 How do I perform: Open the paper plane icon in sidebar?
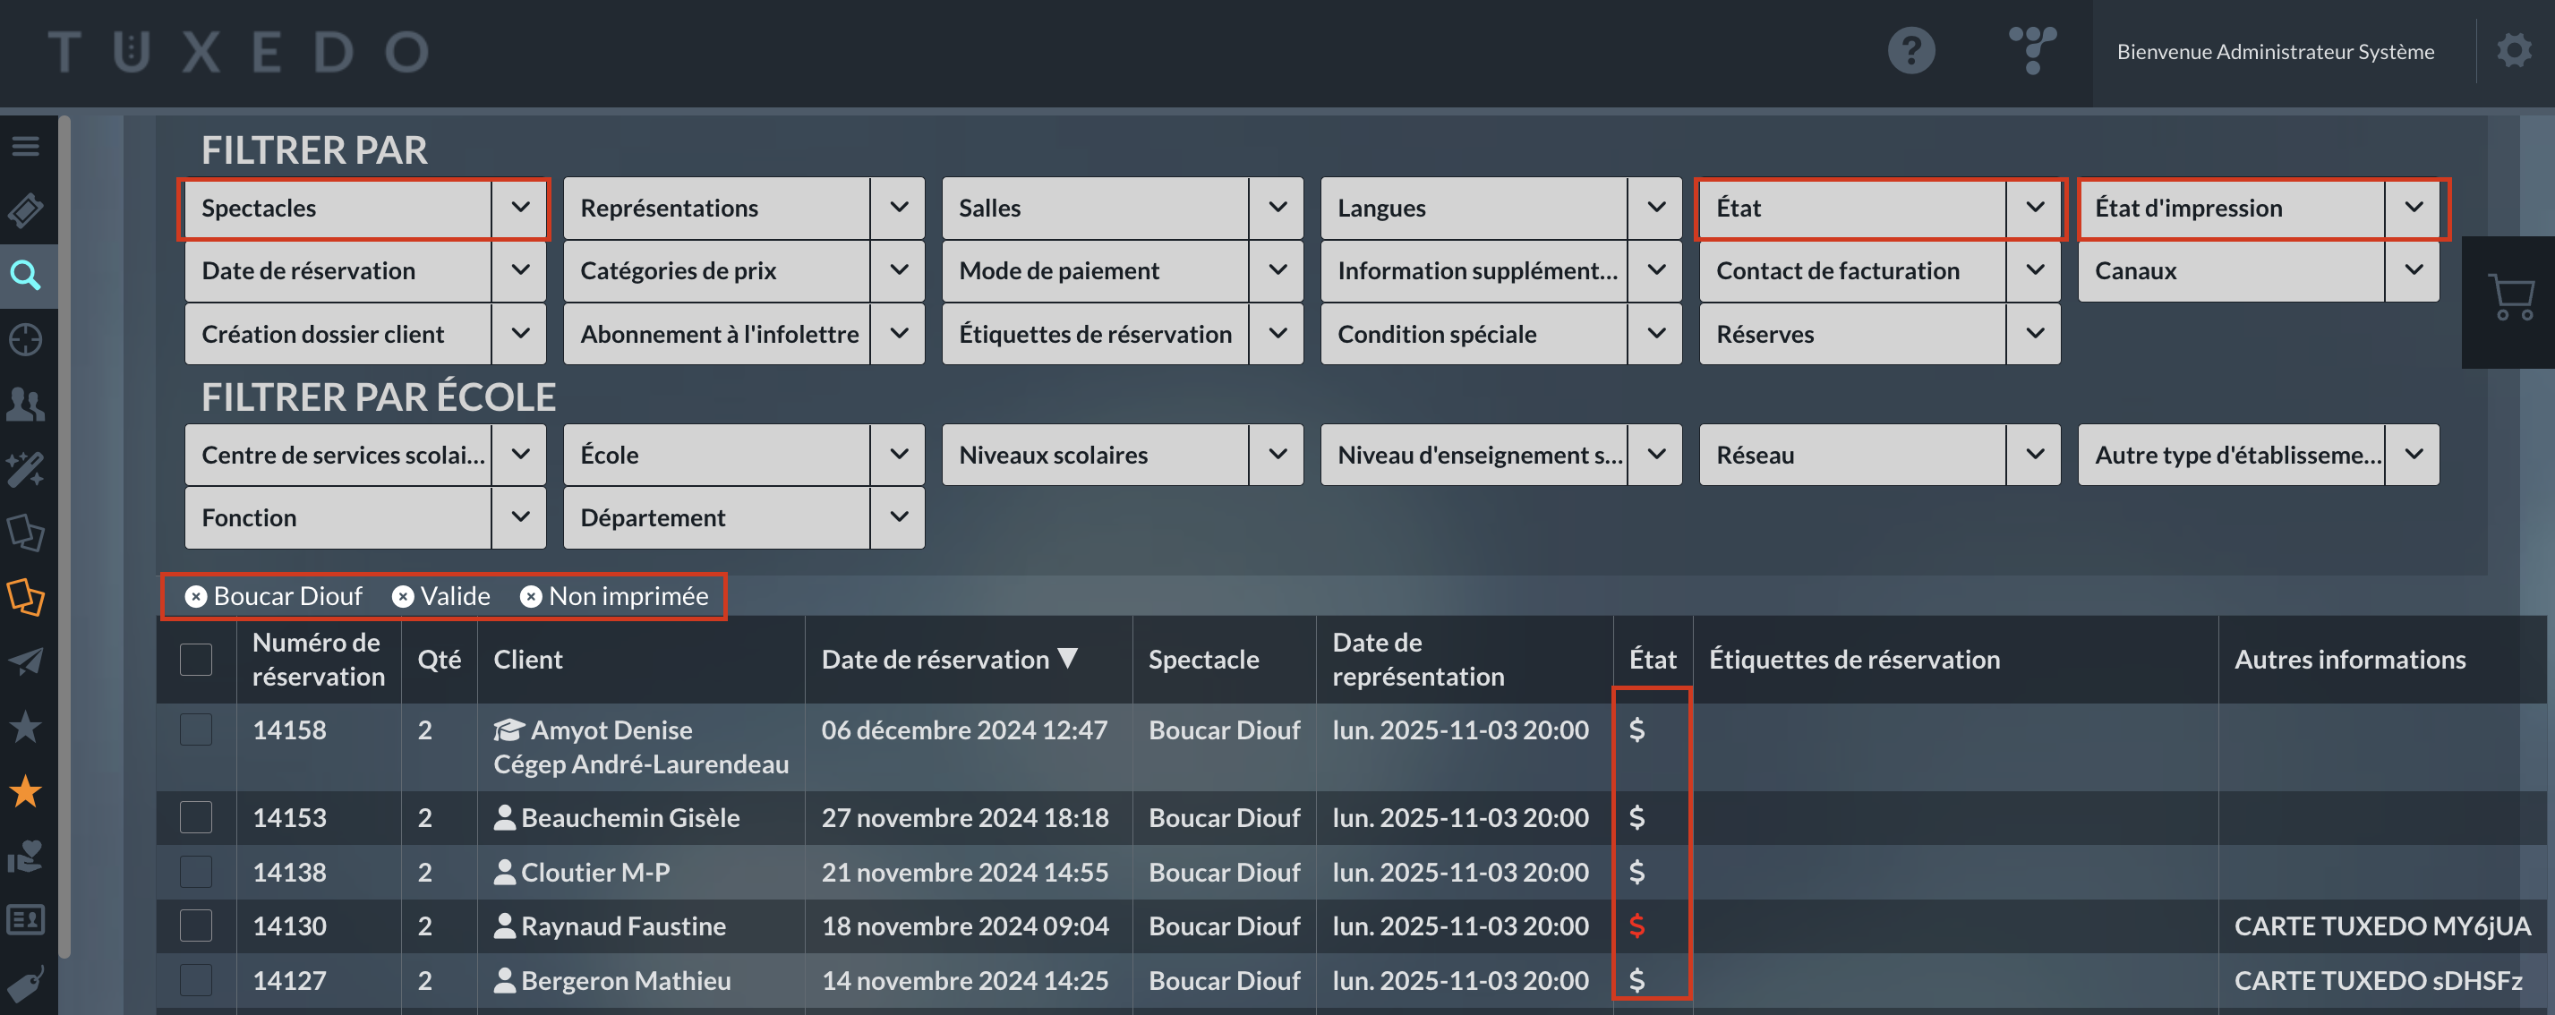[x=26, y=662]
